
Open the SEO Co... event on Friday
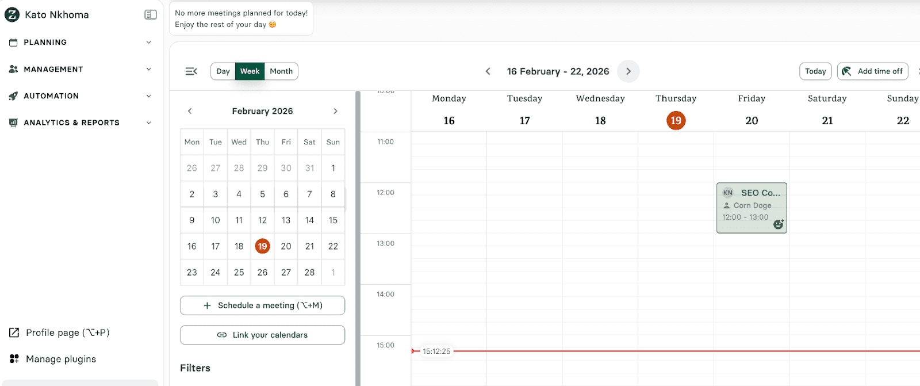click(x=752, y=208)
